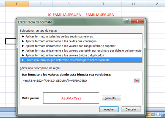
Task: Select column V header
Action: point(155,4)
